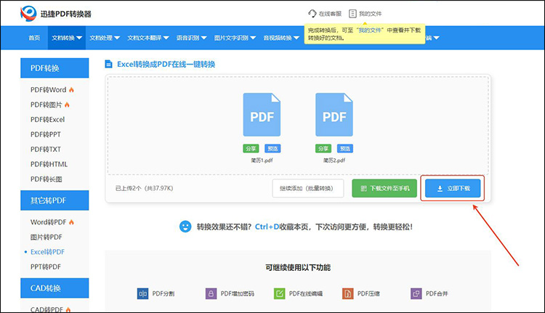Viewport: 545px width, 313px height.
Task: Open PDF在线编辑 edit icon
Action: (x=280, y=293)
